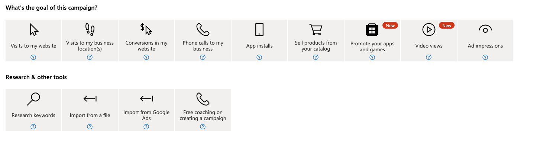The height and width of the screenshot is (165, 556).
Task: Open help for Visits to my website
Action: (x=33, y=57)
